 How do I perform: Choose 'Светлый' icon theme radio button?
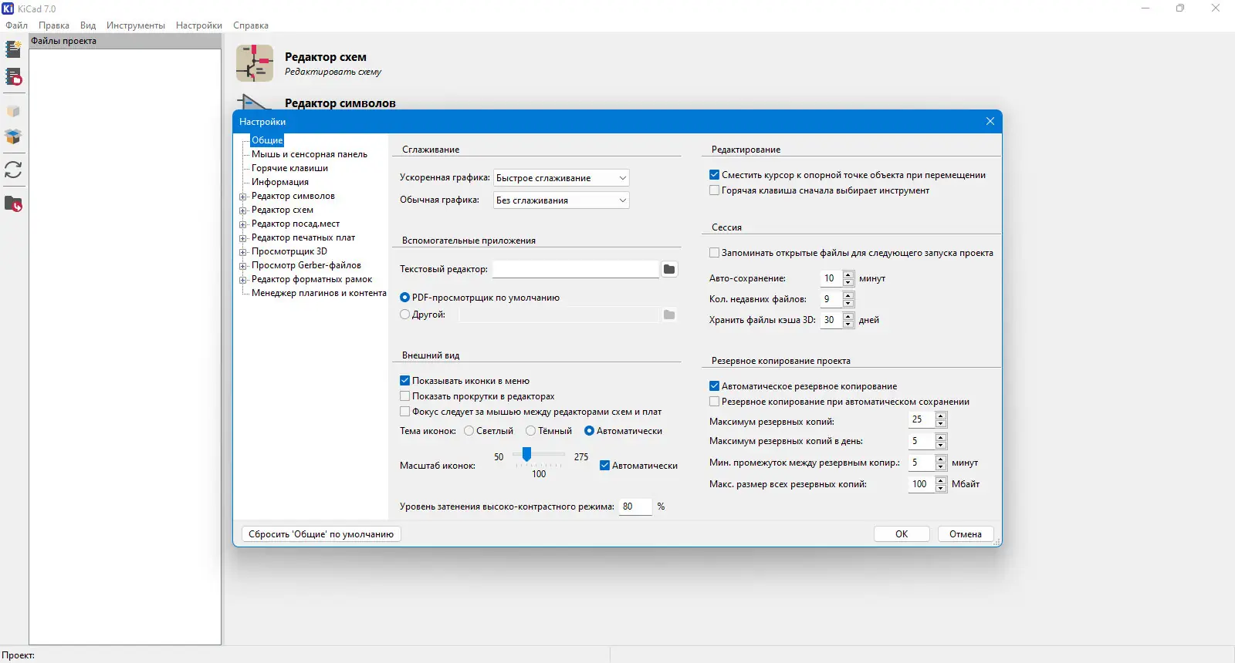coord(469,431)
